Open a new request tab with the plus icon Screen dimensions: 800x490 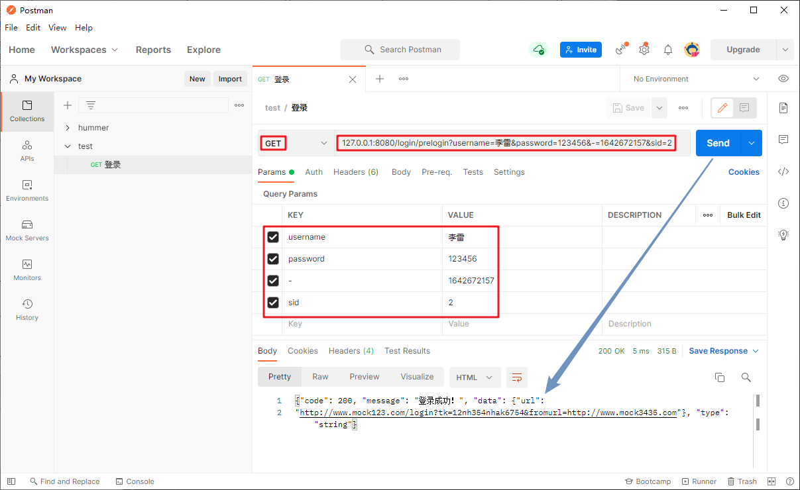tap(380, 79)
